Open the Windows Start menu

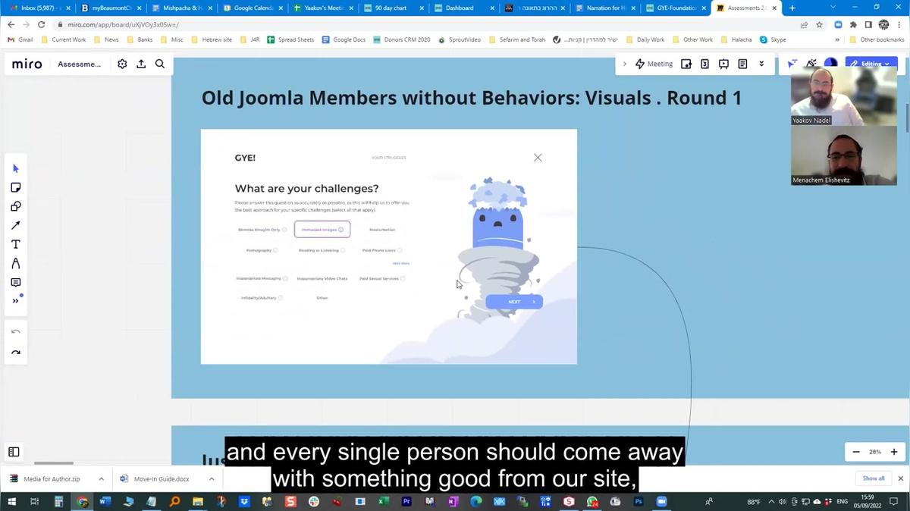[x=12, y=501]
